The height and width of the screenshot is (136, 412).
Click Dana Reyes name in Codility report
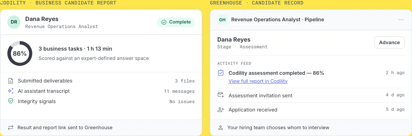(x=42, y=19)
